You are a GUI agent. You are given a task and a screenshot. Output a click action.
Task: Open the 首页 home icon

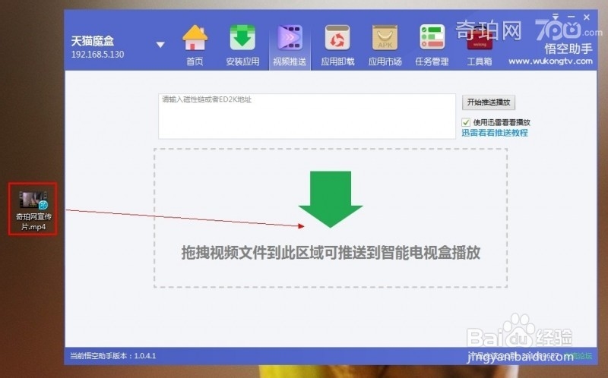pos(195,46)
